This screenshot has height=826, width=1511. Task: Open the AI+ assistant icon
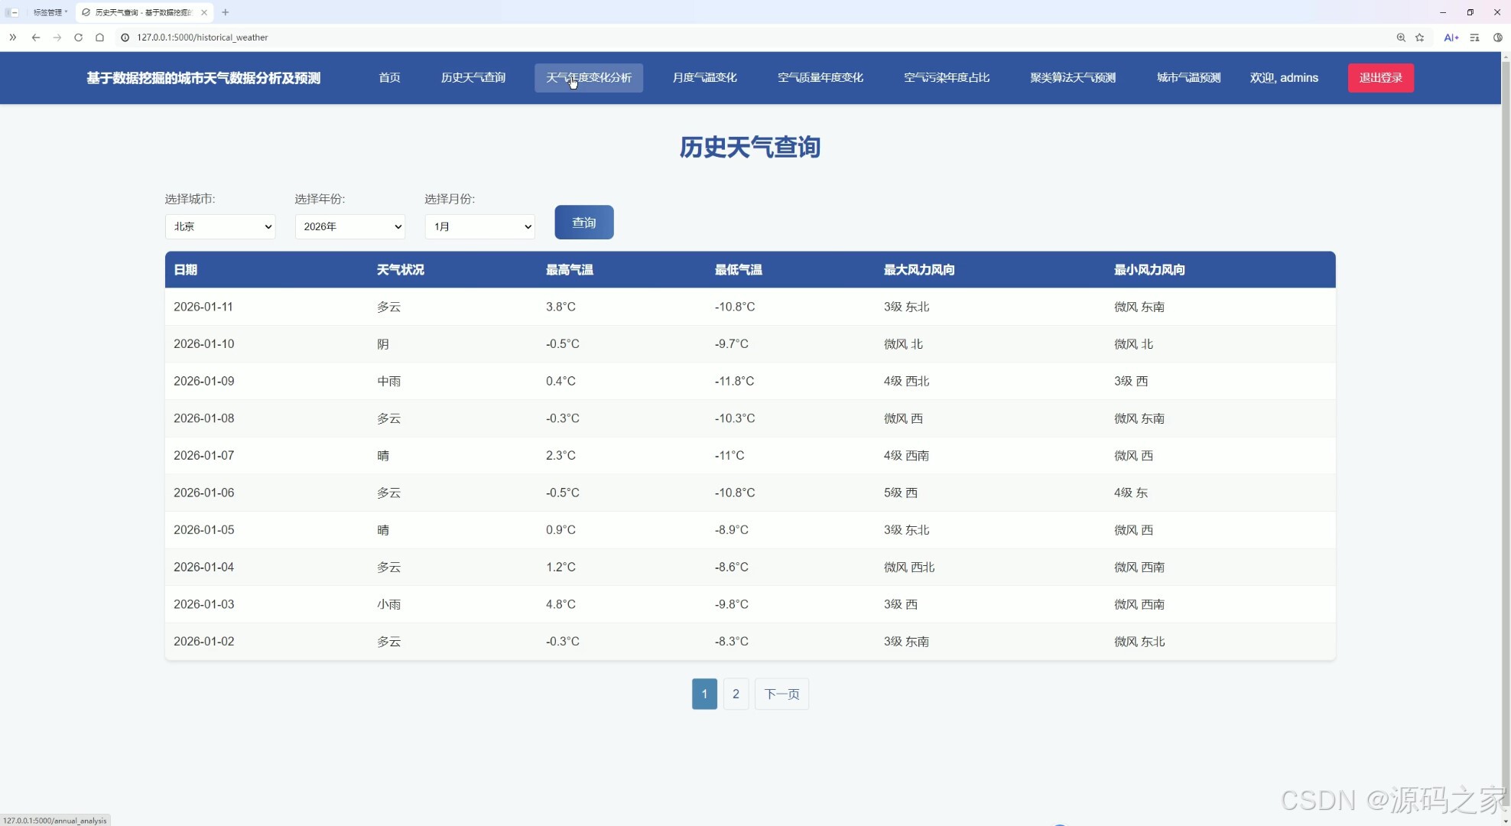pyautogui.click(x=1451, y=37)
